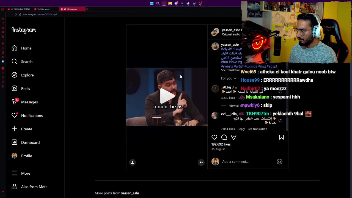This screenshot has height=198, width=352.
Task: Reply to evil__leila_'s comment
Action: coord(241,129)
